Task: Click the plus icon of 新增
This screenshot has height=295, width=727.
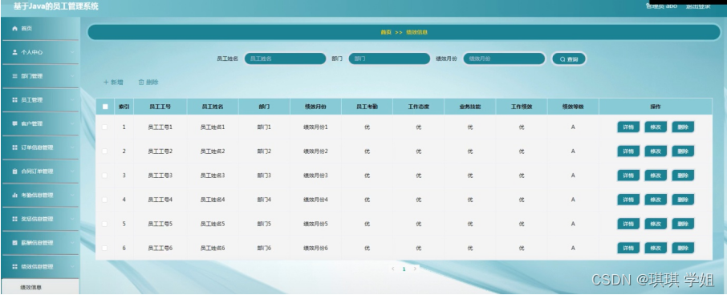Action: coord(106,83)
